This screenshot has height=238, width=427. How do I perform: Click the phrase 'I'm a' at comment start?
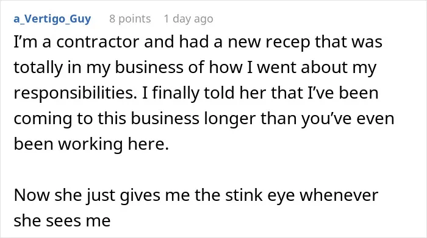pyautogui.click(x=32, y=42)
